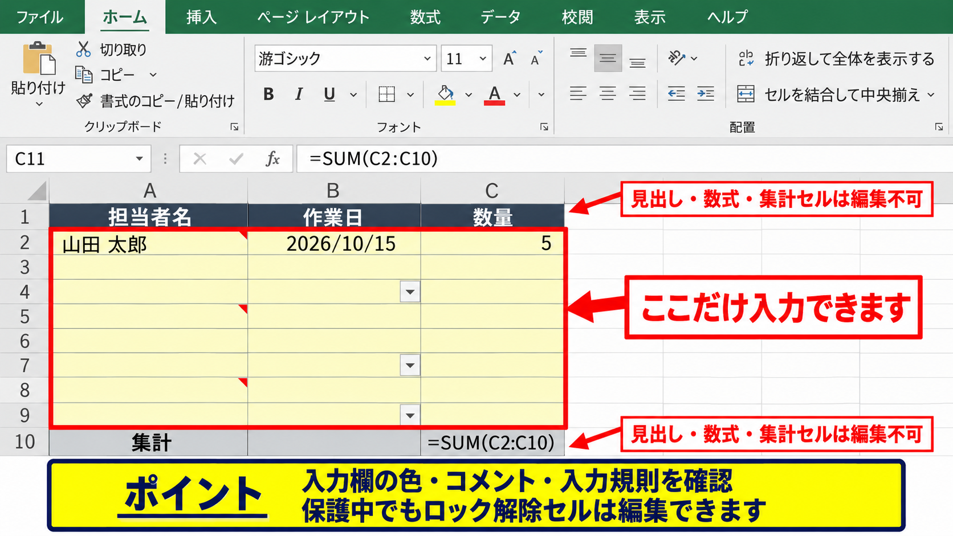Open Font group dialog launcher

pyautogui.click(x=544, y=127)
